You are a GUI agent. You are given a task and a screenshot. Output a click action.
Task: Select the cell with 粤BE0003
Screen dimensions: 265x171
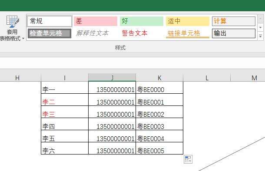159,124
